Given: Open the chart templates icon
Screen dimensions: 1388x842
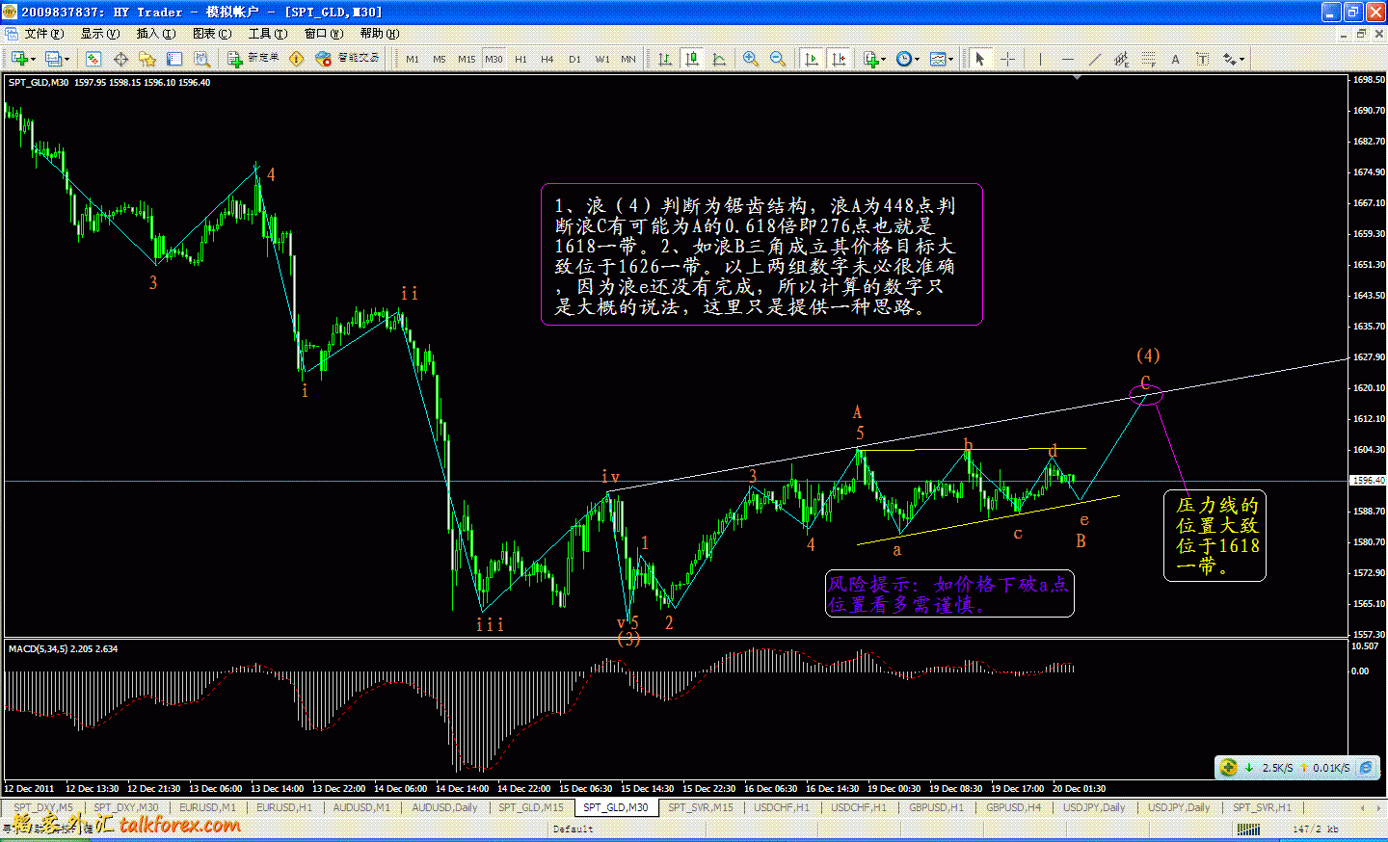Looking at the screenshot, I should point(937,59).
